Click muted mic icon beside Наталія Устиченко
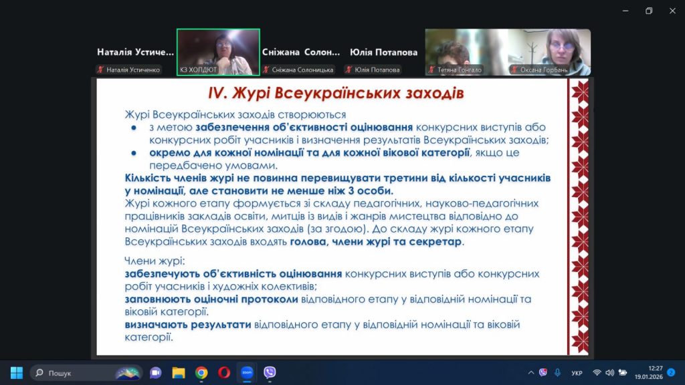 (100, 70)
